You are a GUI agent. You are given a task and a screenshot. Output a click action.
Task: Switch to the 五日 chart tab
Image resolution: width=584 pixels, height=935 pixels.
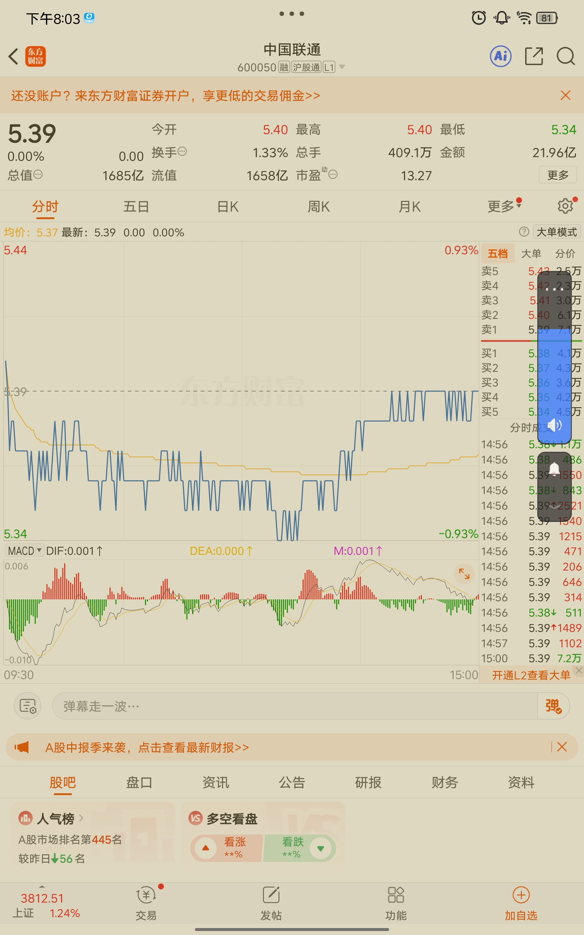click(136, 206)
